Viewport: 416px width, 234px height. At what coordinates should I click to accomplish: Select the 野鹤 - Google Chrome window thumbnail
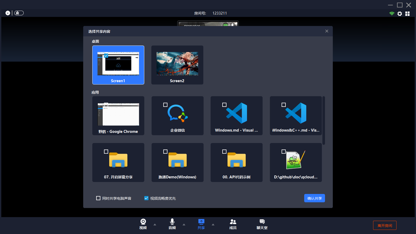click(x=118, y=114)
